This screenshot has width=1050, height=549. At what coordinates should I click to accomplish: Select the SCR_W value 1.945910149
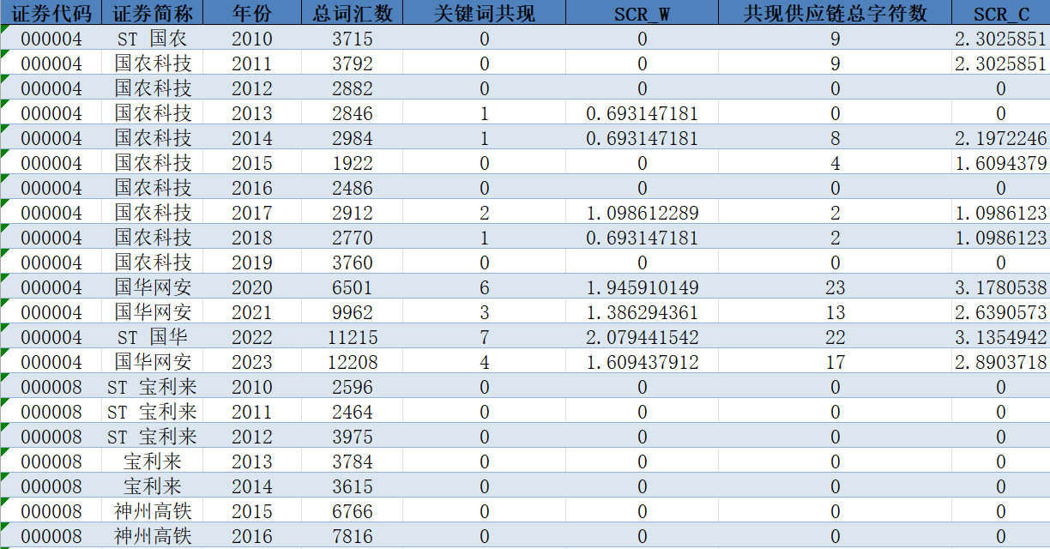tap(643, 287)
